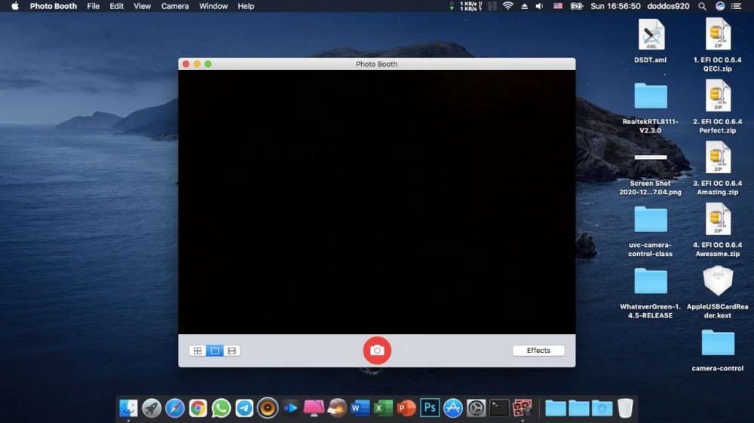Image resolution: width=754 pixels, height=423 pixels.
Task: Select AppleUSBCardReader.kext file
Action: click(718, 292)
